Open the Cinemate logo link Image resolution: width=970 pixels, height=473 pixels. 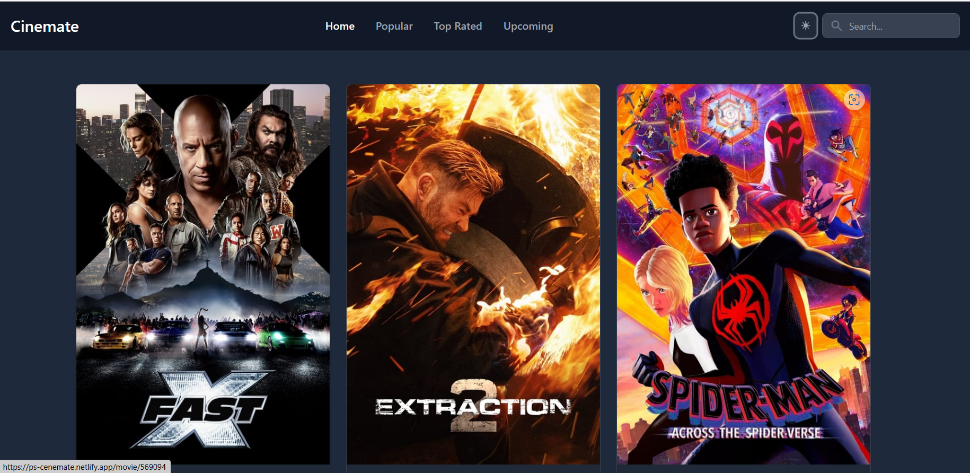[45, 27]
